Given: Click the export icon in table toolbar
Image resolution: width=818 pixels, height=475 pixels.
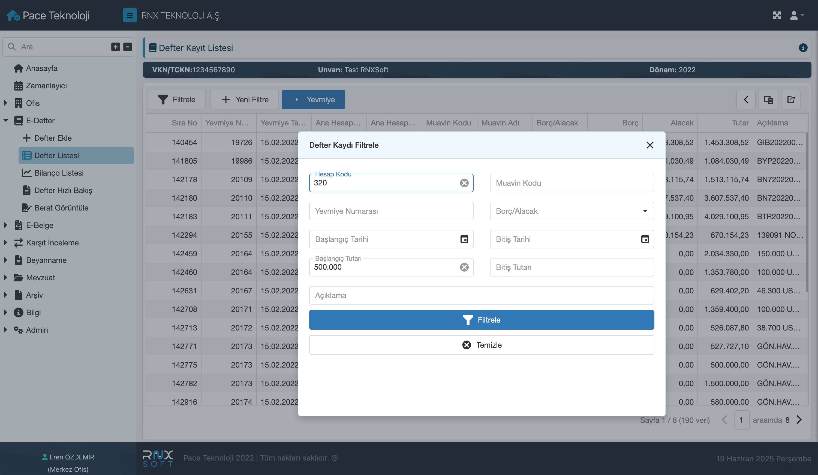Looking at the screenshot, I should tap(791, 99).
